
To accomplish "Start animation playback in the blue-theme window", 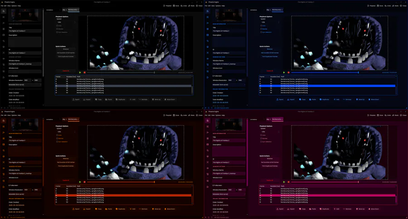I will (x=284, y=72).
